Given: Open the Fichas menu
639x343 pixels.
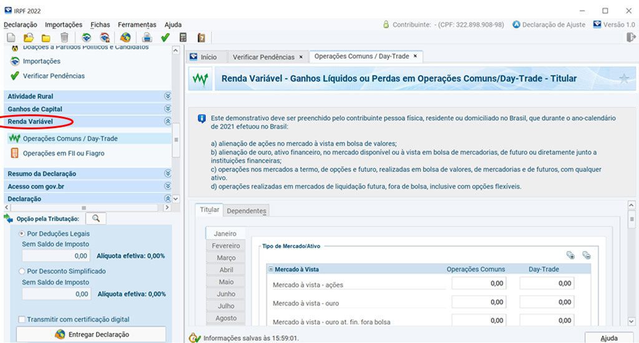Looking at the screenshot, I should pyautogui.click(x=100, y=24).
